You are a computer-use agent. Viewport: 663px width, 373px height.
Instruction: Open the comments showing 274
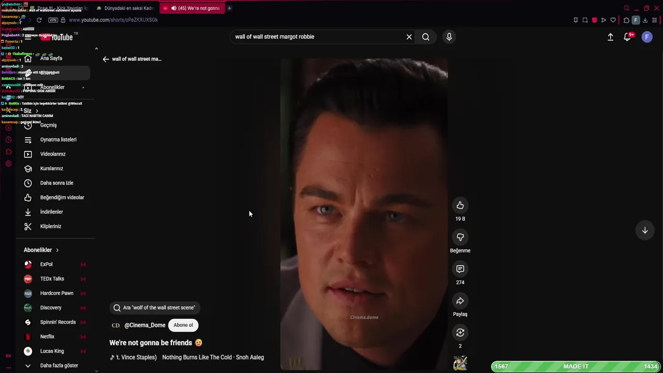pos(460,269)
